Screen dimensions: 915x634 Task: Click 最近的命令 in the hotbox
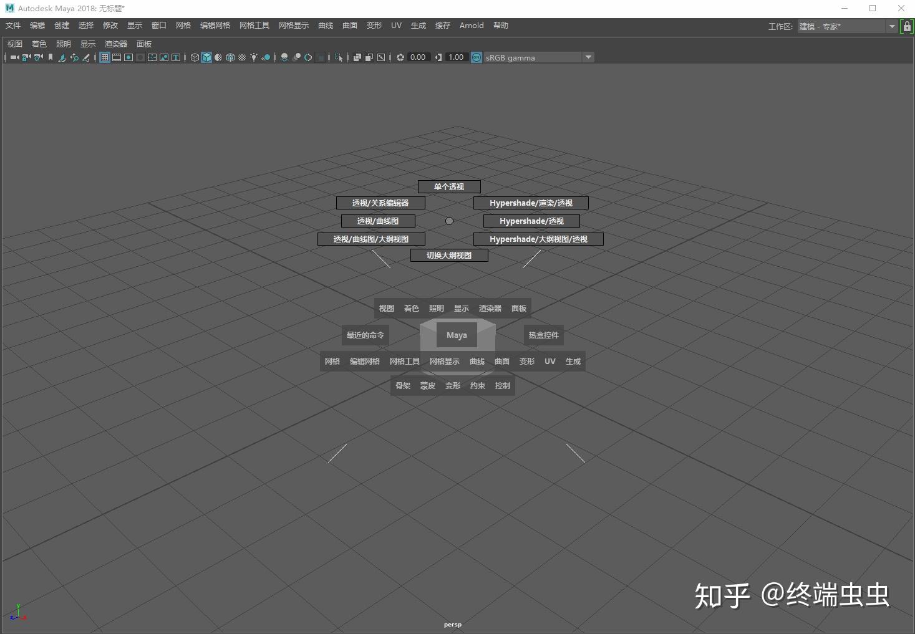pyautogui.click(x=365, y=335)
